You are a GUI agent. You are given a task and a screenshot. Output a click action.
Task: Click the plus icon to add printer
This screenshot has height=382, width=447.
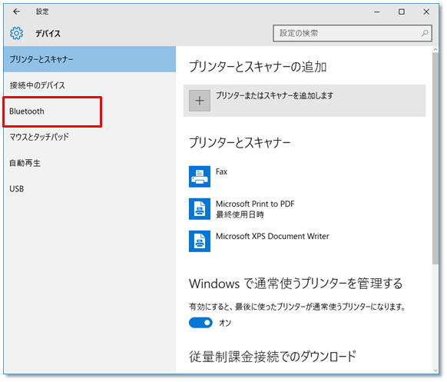(200, 101)
